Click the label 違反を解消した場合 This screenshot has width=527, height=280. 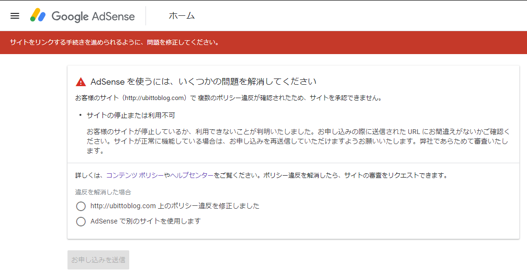click(103, 192)
